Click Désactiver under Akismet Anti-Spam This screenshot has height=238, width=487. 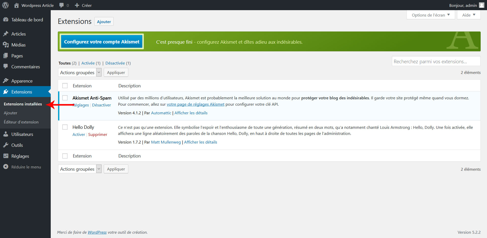(101, 105)
